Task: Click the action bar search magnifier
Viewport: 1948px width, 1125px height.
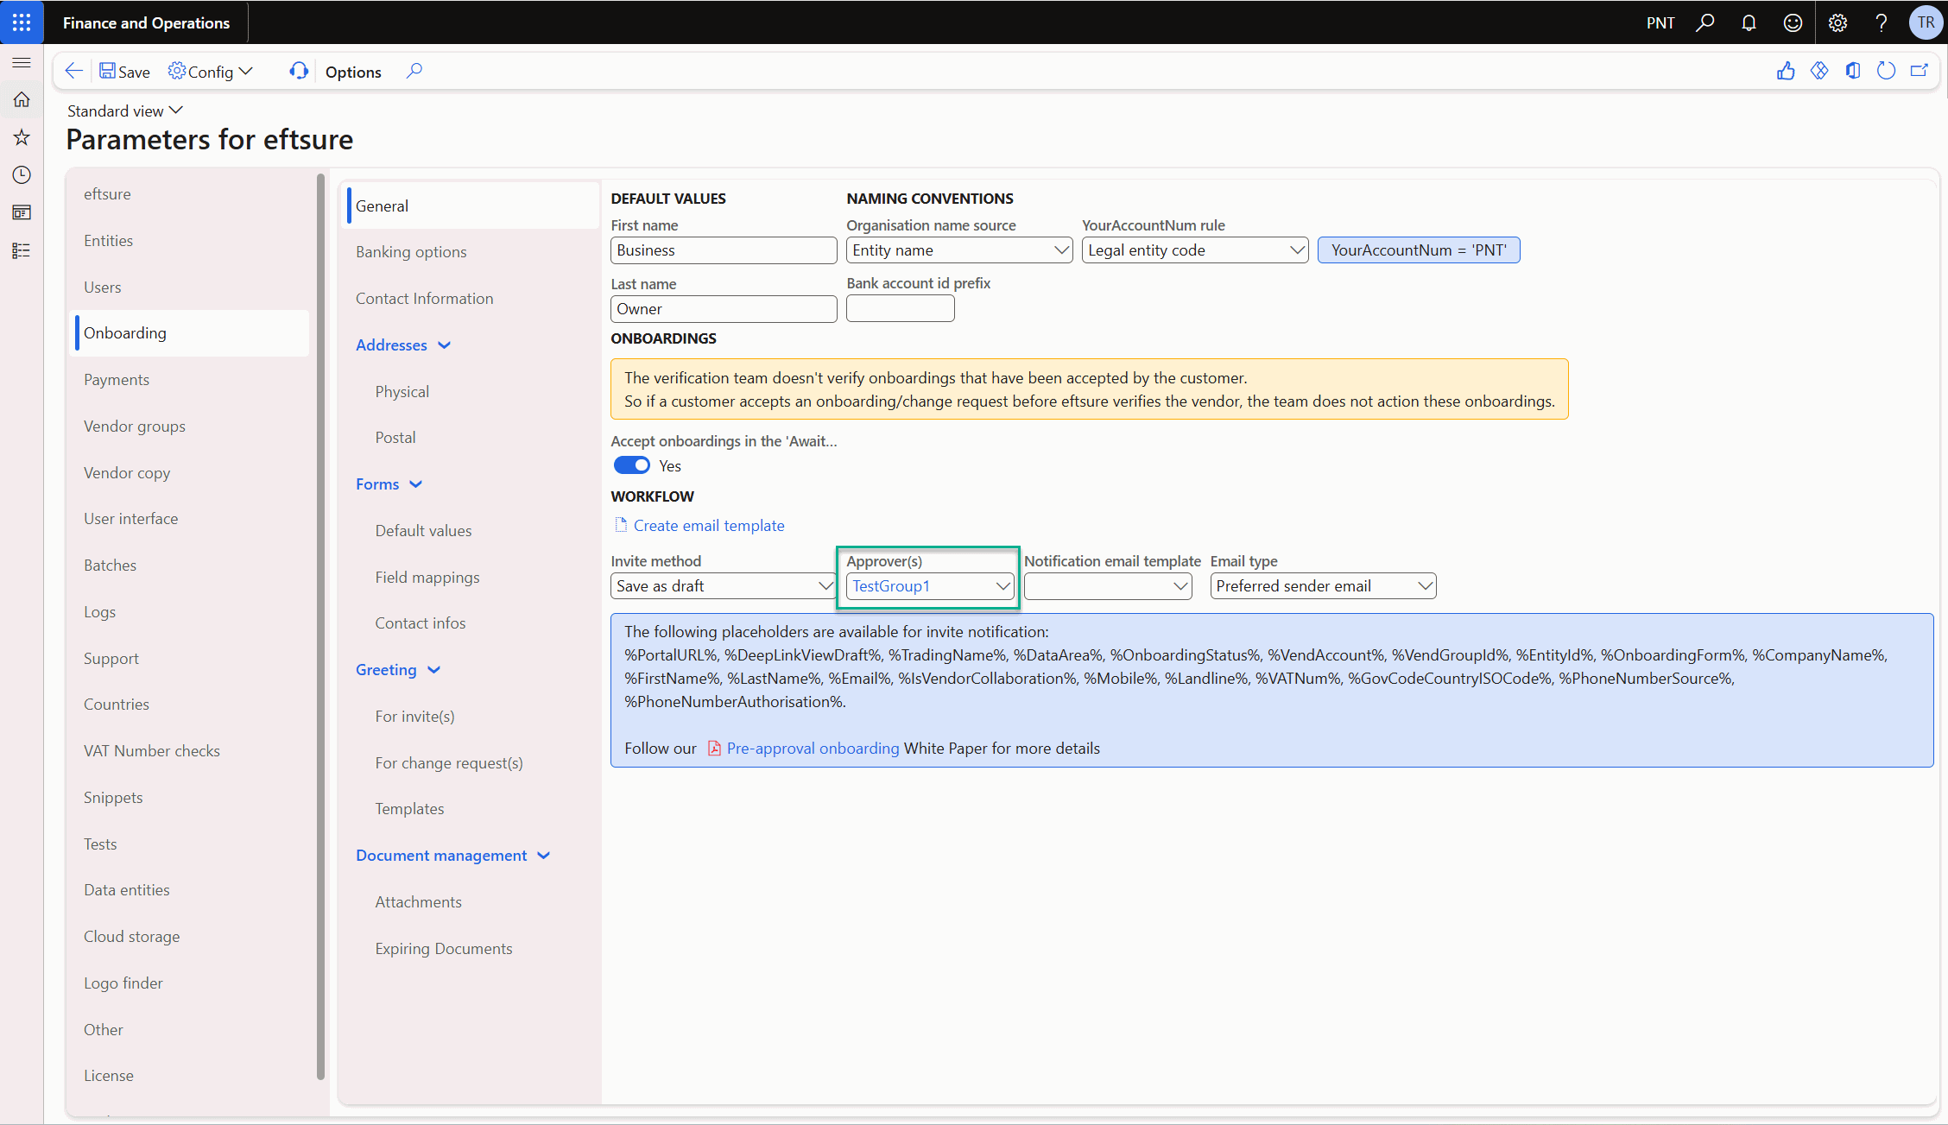Action: pyautogui.click(x=414, y=71)
